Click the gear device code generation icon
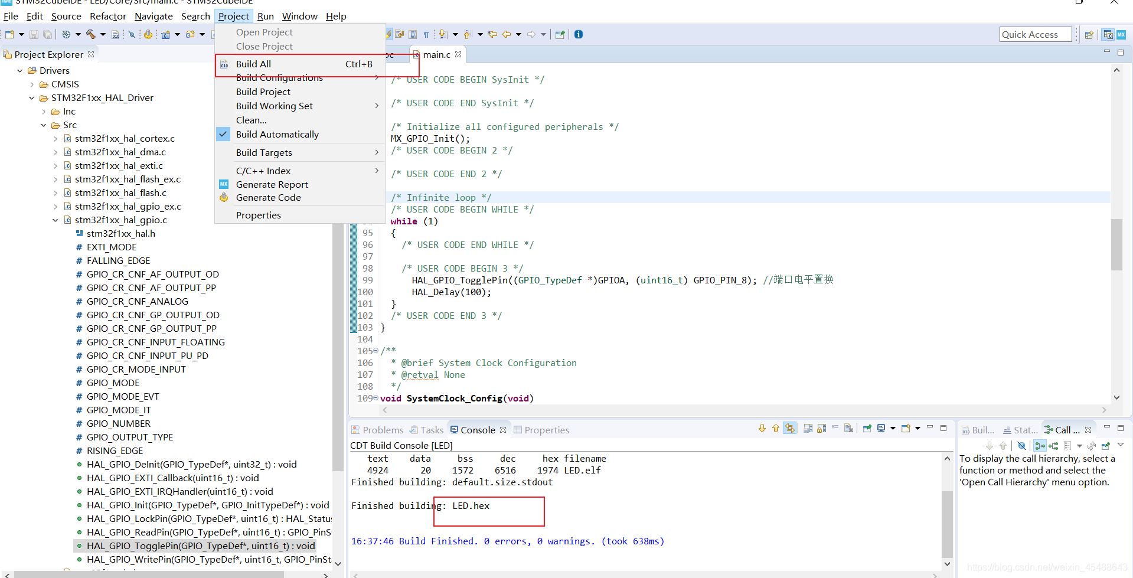Screen dimensions: 1133x578 148,34
